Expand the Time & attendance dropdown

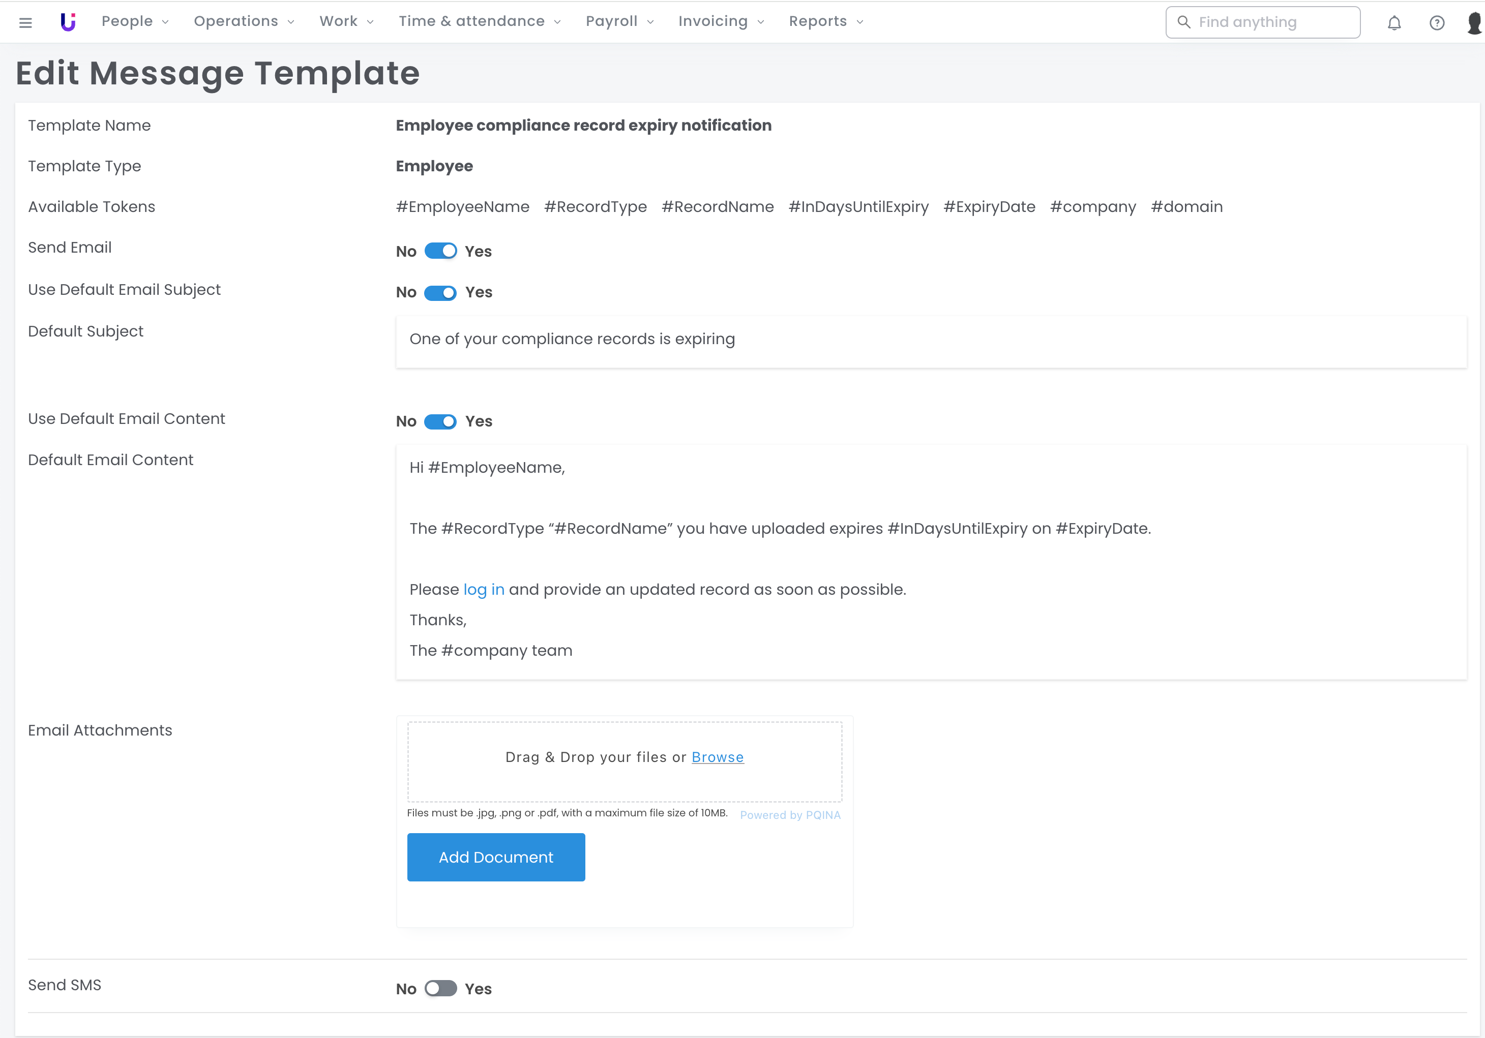click(479, 21)
